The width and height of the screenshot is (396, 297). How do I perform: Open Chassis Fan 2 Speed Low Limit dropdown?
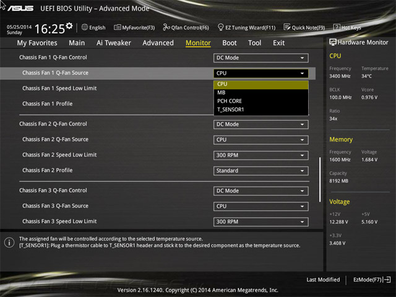point(261,155)
